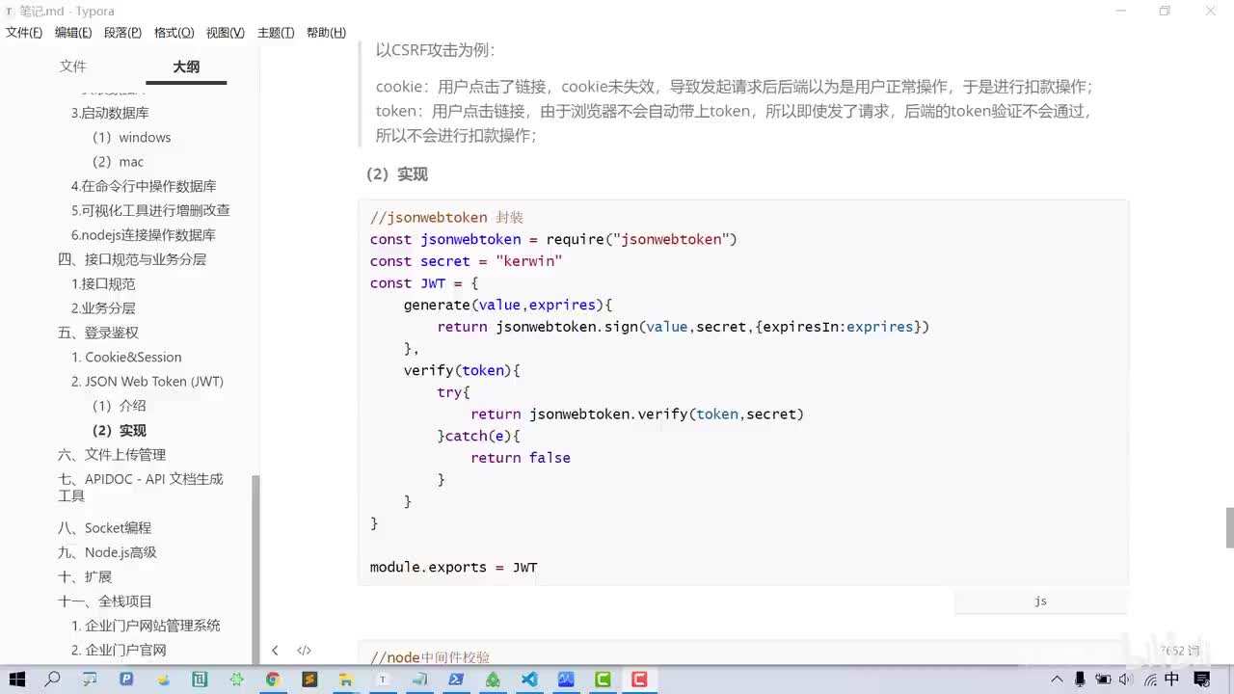This screenshot has height=694, width=1234.
Task: Open Sublime Text from the taskbar
Action: tap(309, 680)
